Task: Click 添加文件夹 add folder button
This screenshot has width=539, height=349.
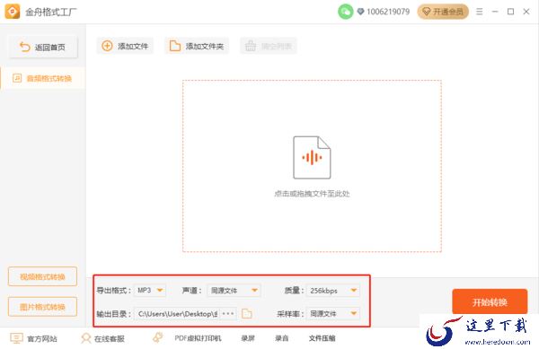Action: 197,46
